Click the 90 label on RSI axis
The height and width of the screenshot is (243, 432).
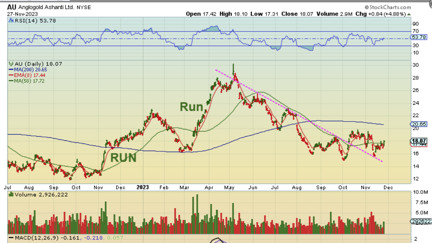point(416,24)
